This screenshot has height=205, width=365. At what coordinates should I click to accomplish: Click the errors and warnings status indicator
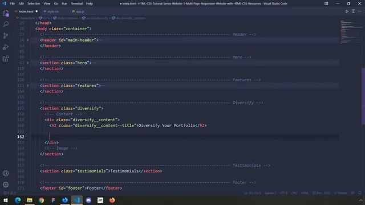tap(10, 193)
